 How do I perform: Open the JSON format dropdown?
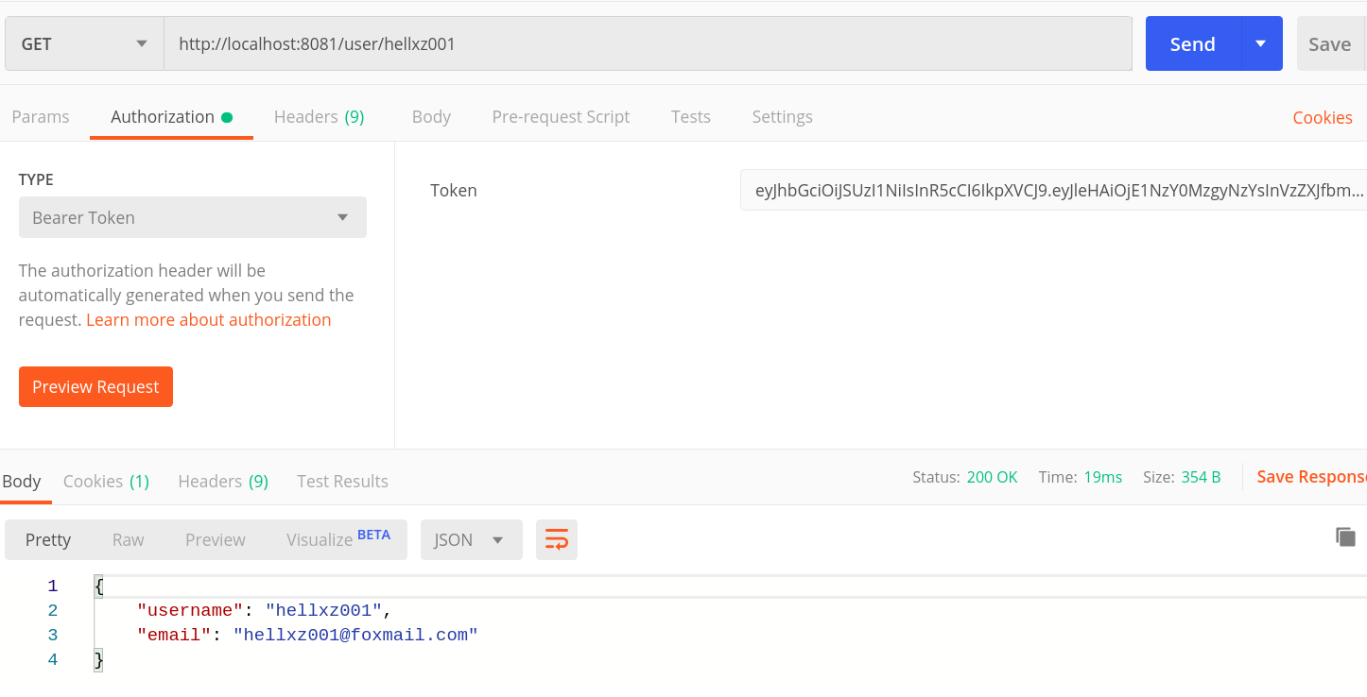pyautogui.click(x=471, y=540)
